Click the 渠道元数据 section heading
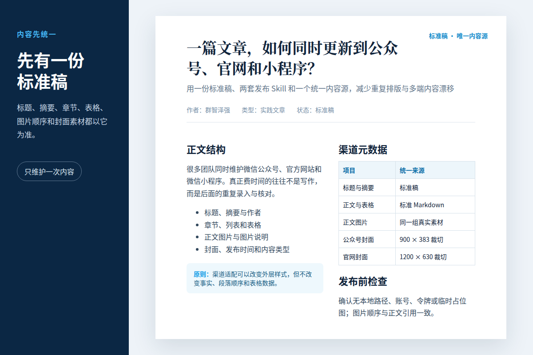Viewport: 533px width, 355px height. tap(363, 150)
